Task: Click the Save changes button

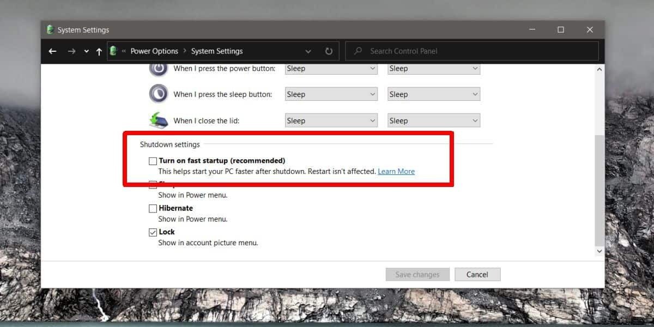Action: click(417, 274)
